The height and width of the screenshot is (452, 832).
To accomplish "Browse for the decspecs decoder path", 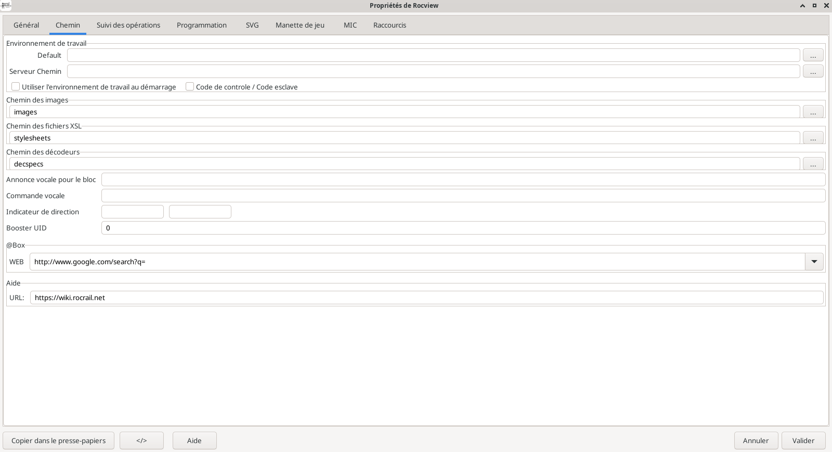I will tap(813, 164).
